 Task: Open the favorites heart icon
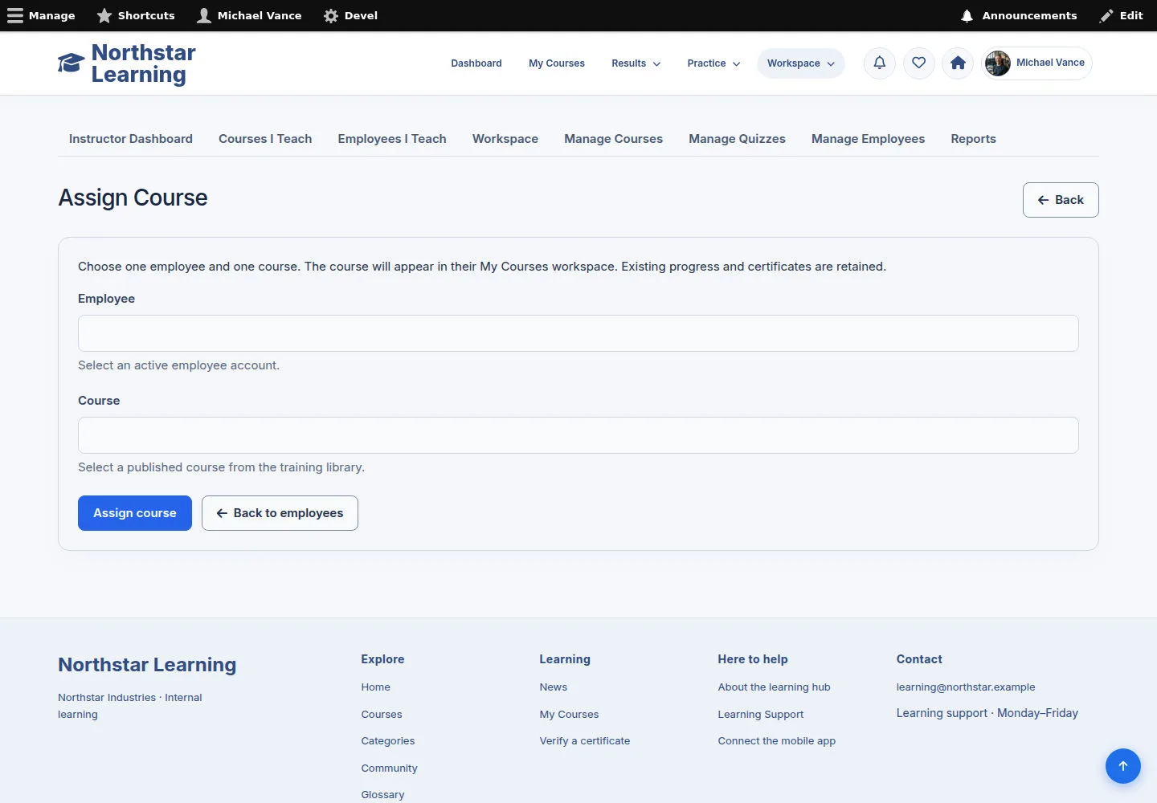pos(919,63)
